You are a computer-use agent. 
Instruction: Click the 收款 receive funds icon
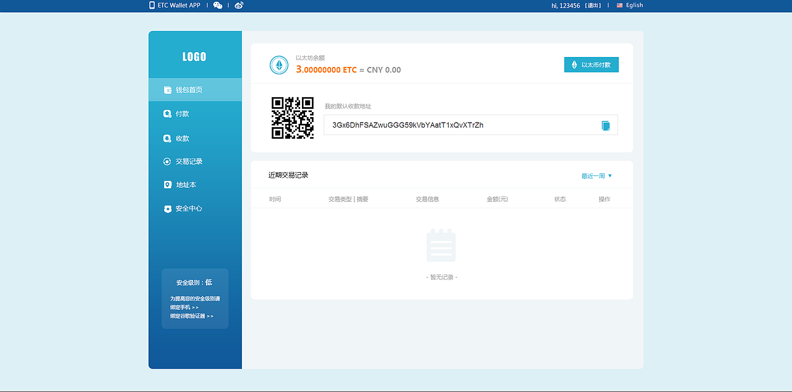tap(167, 137)
